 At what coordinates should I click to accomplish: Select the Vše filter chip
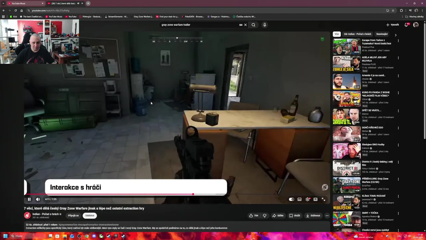[x=336, y=34]
